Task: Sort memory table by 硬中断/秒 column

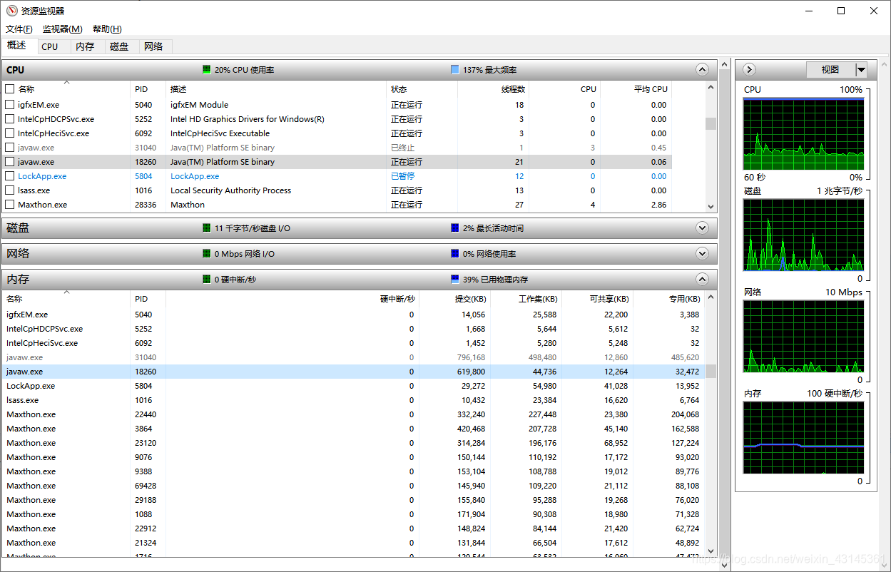Action: 292,299
